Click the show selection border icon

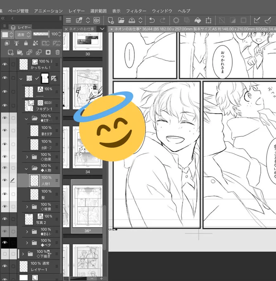click(243, 20)
